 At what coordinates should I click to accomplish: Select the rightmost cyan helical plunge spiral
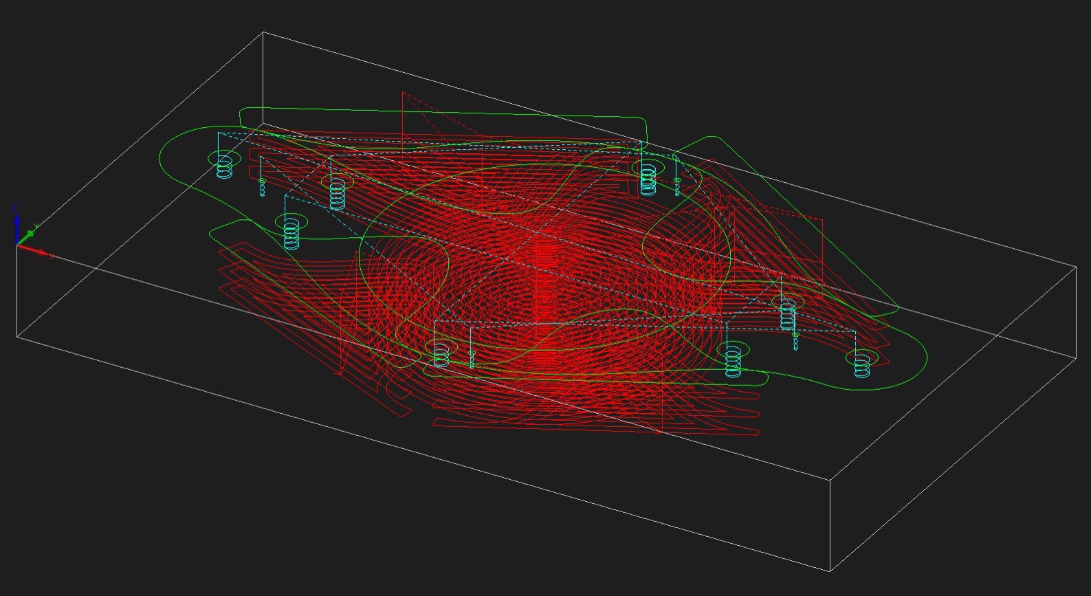point(861,364)
